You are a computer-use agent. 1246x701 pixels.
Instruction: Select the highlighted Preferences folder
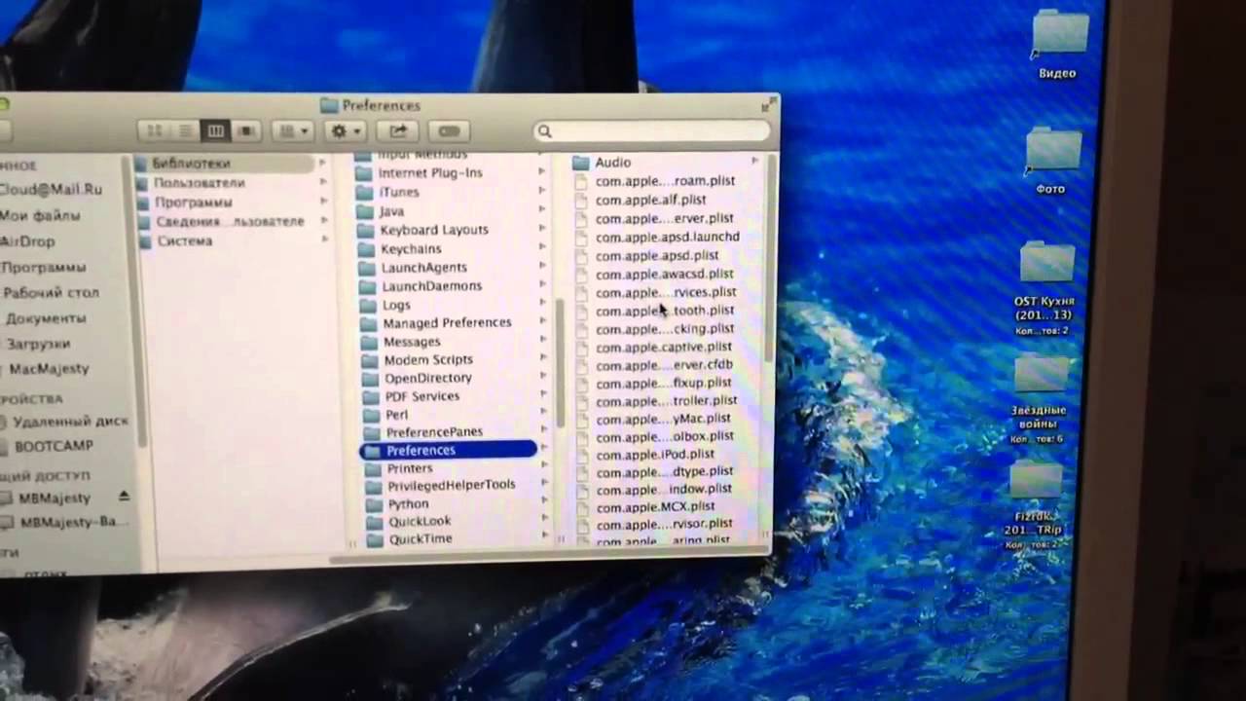(449, 450)
